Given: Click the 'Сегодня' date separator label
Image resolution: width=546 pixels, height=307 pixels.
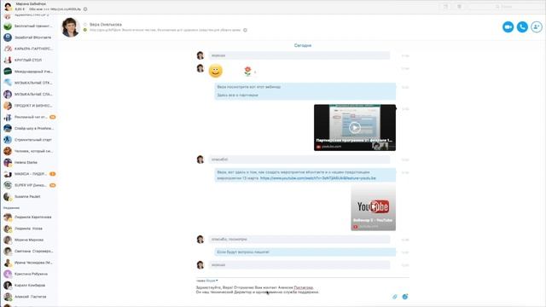Looking at the screenshot, I should tap(303, 45).
